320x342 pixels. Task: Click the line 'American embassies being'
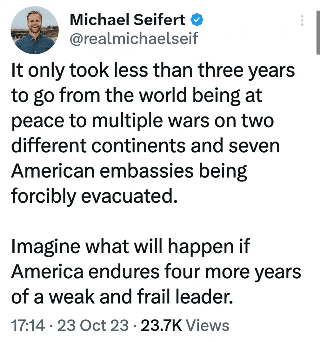coord(129,171)
